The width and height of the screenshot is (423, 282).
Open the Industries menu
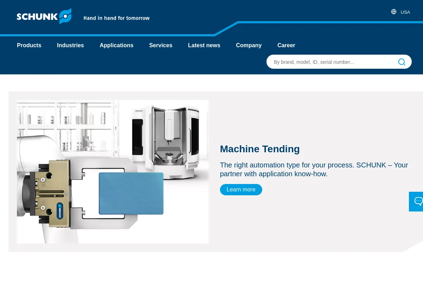(x=70, y=45)
